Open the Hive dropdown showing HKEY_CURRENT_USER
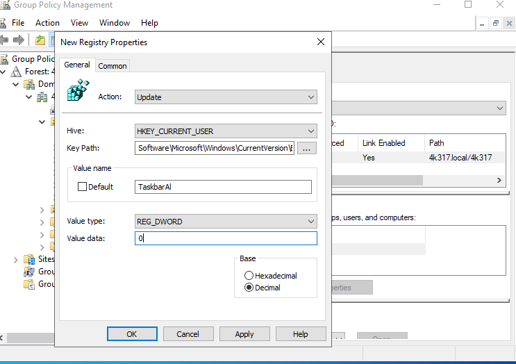The height and width of the screenshot is (364, 516). tap(226, 131)
